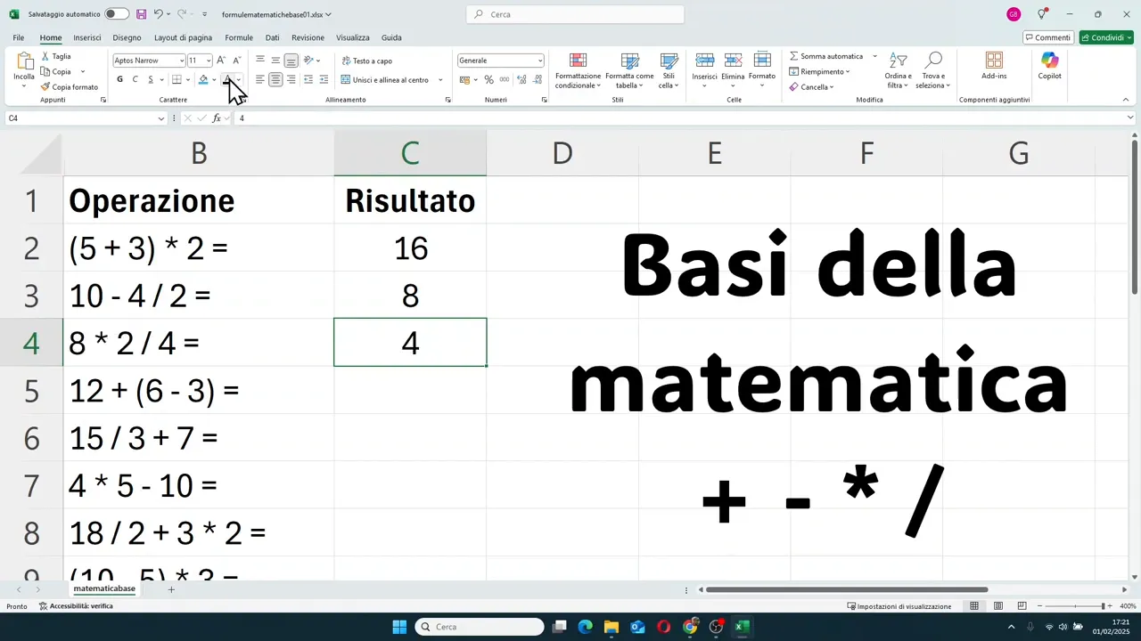Open the Layout di pagina tab
This screenshot has height=641, width=1141.
pos(183,37)
